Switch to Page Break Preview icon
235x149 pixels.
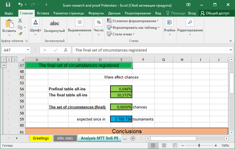(175, 145)
